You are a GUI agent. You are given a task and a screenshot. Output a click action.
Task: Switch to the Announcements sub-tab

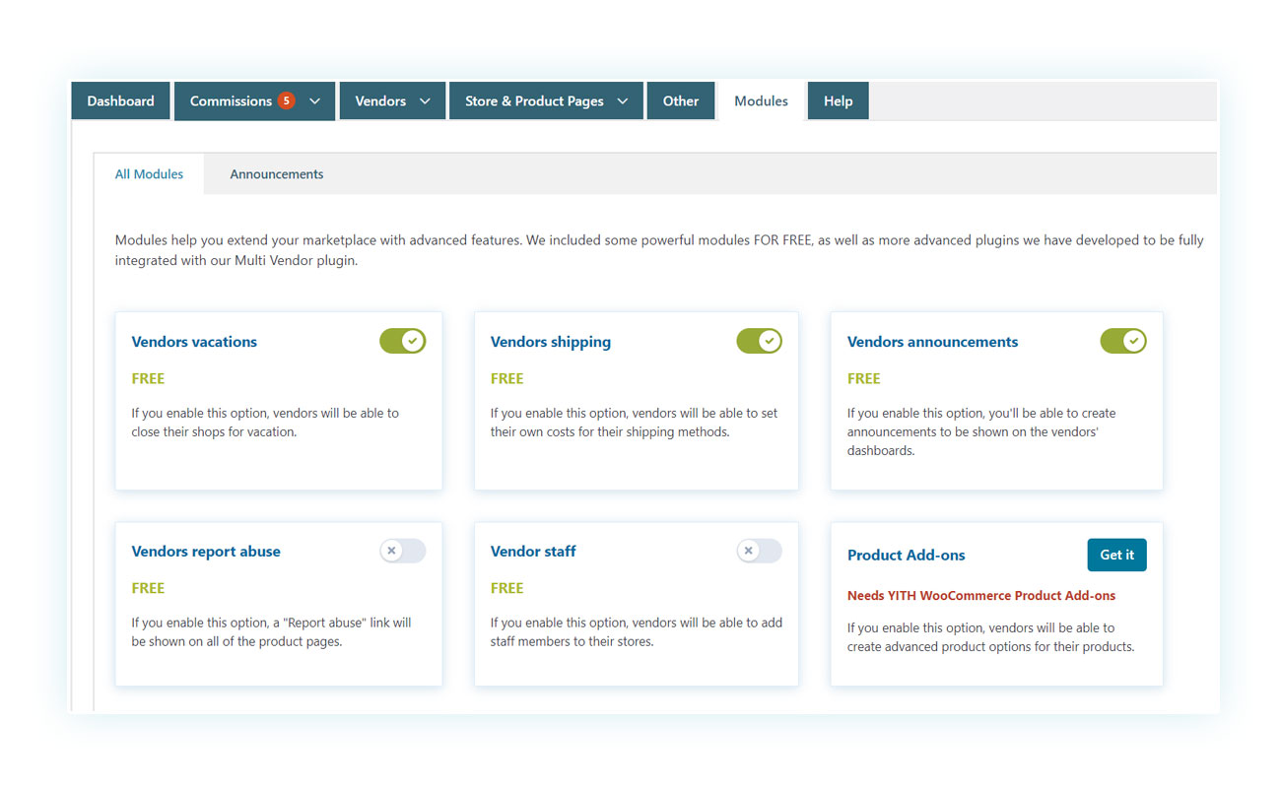click(276, 174)
